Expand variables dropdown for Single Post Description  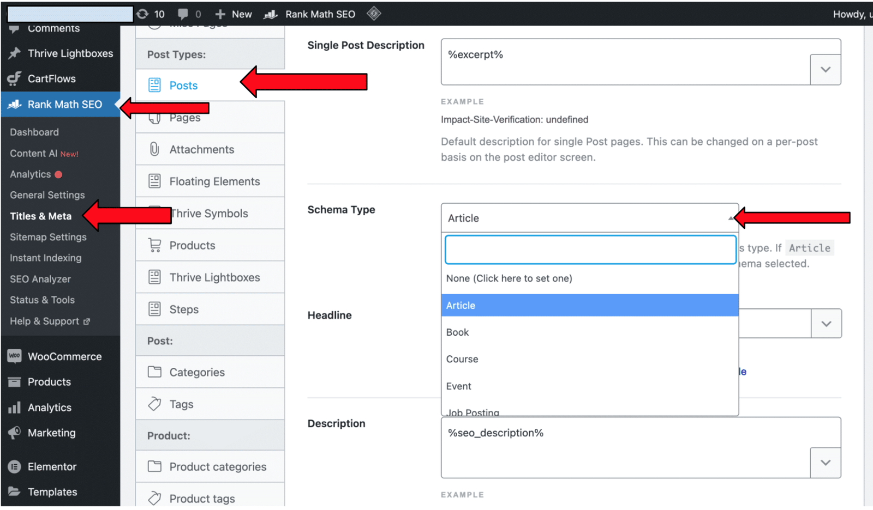tap(826, 70)
